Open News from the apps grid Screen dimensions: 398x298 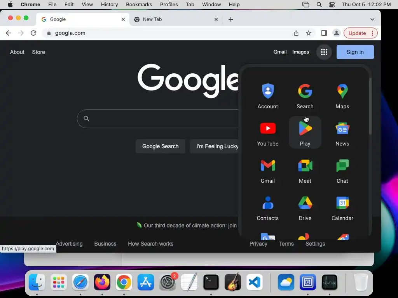(x=342, y=133)
